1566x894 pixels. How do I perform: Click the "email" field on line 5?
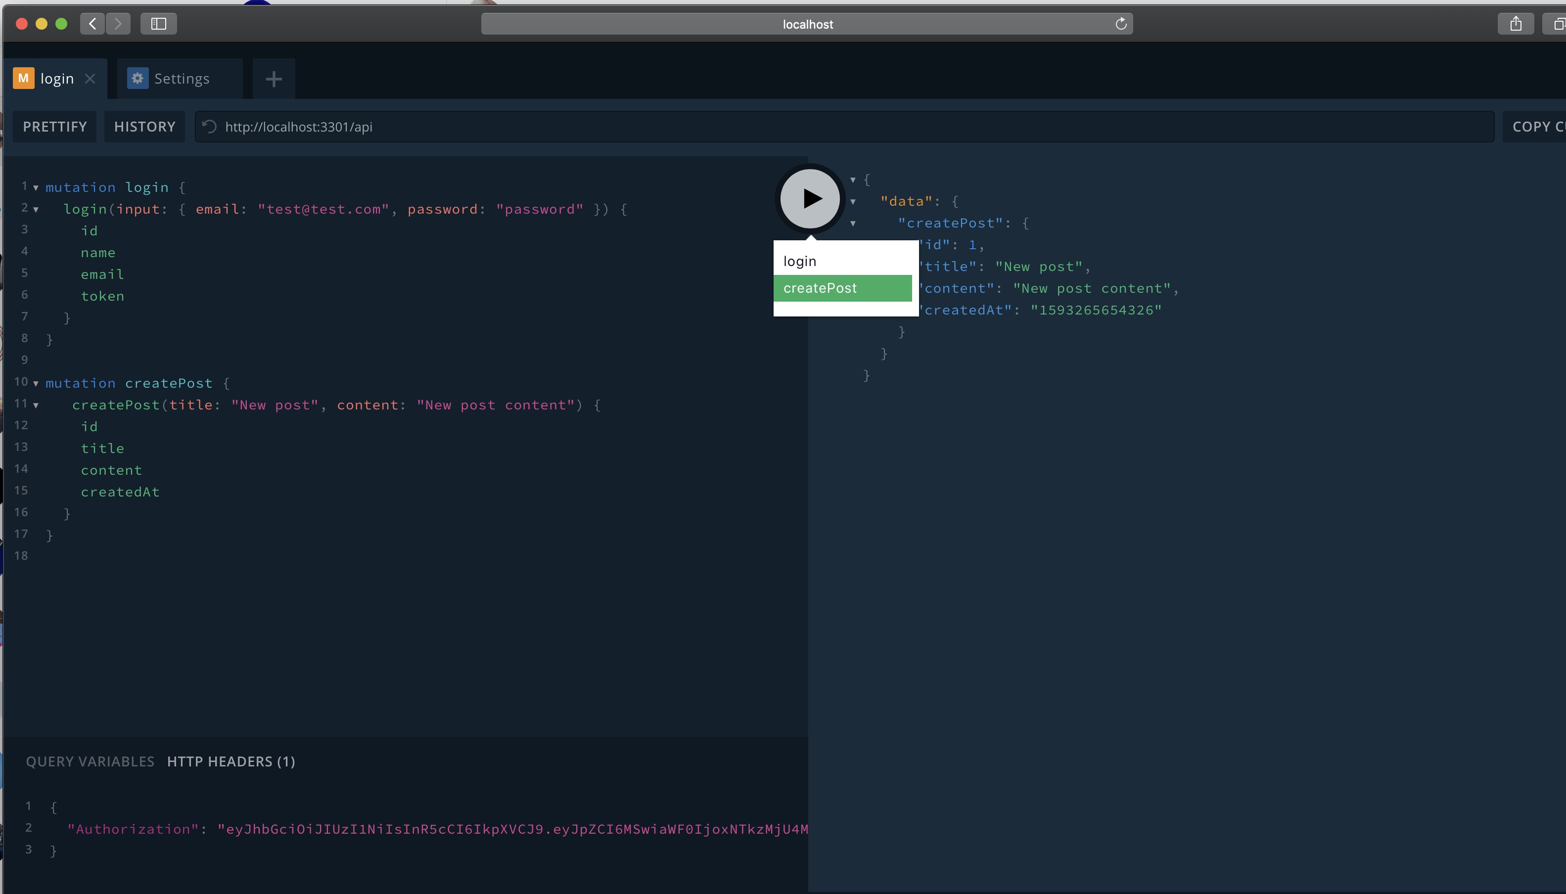[x=102, y=274]
